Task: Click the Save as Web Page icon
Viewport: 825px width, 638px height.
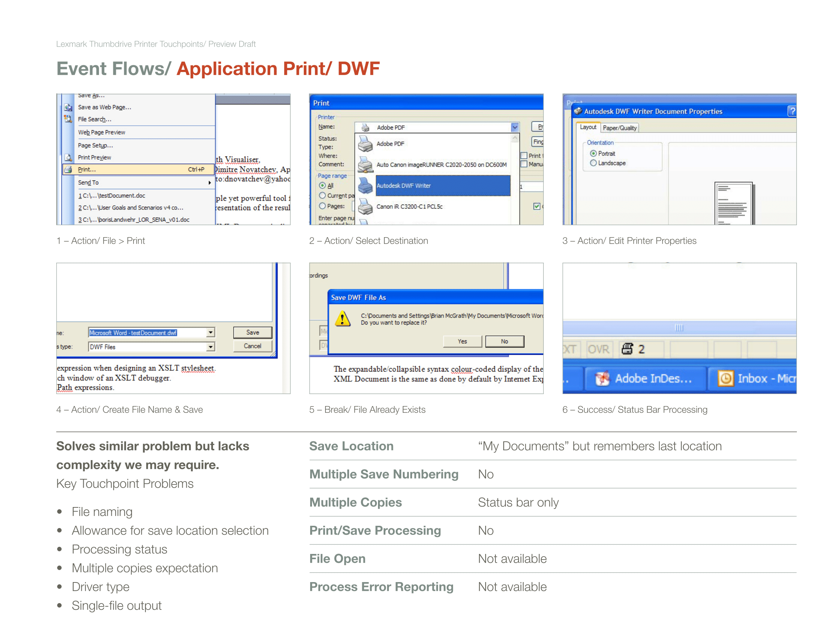Action: coord(68,107)
